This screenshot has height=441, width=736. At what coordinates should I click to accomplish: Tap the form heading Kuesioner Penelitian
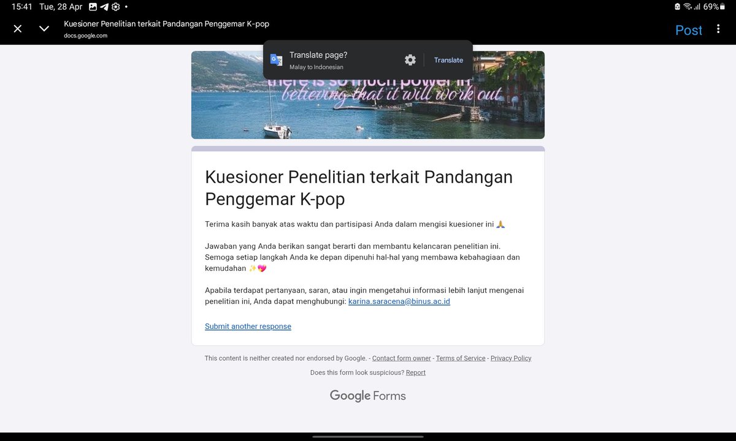(x=359, y=188)
